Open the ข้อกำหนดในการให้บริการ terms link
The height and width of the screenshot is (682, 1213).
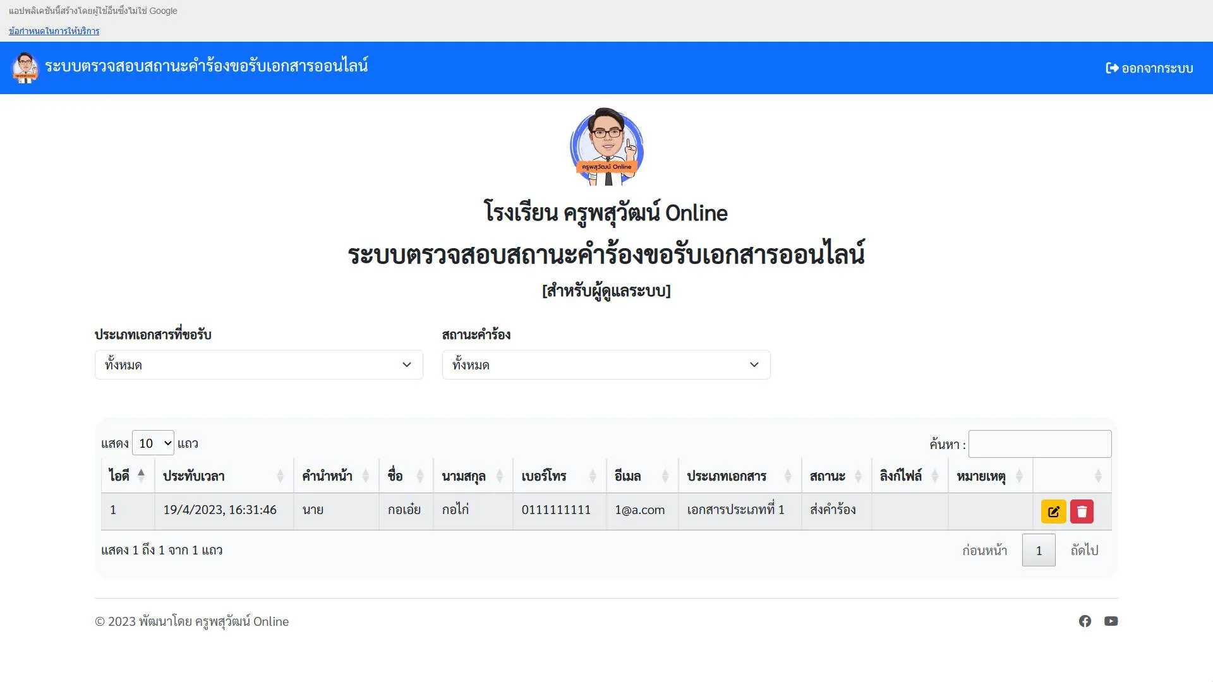pos(54,31)
